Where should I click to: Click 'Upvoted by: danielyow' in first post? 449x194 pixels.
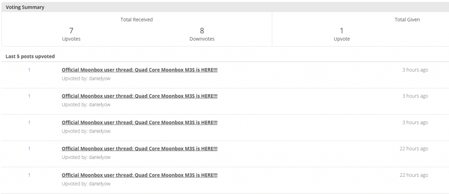click(86, 78)
